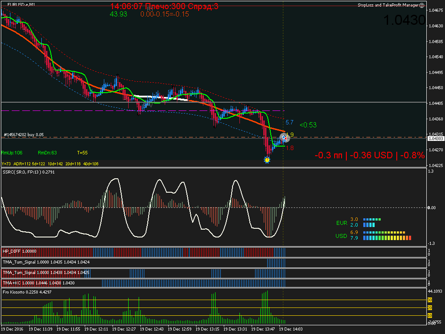Click the cyan EUR strength value '2.0'
The height and width of the screenshot is (334, 445).
(354, 225)
